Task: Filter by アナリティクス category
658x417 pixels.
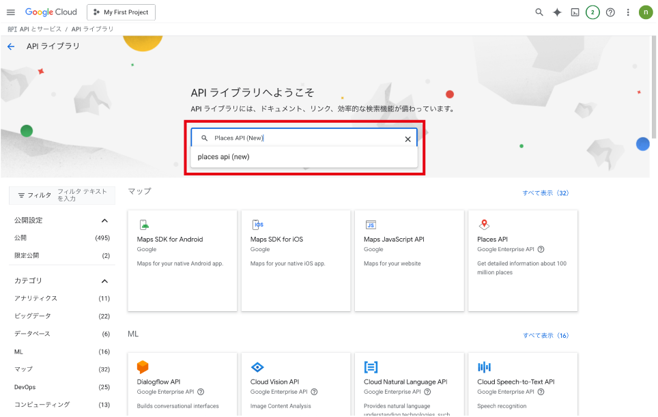Action: (x=36, y=298)
